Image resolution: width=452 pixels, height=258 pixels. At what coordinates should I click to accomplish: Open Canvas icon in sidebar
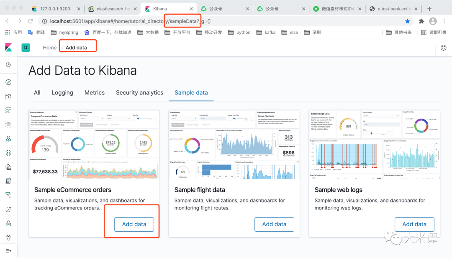(x=8, y=125)
